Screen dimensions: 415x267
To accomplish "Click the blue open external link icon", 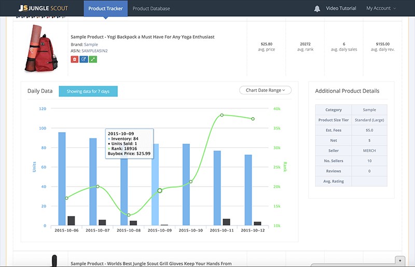I will point(84,60).
